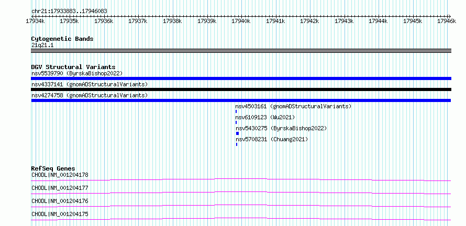466x226 pixels.
Task: Click the blue square marker under nsv5430275
Action: 238,133
